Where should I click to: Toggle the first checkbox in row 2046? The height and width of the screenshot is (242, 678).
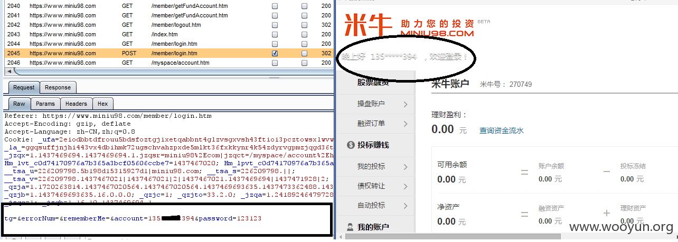(x=275, y=63)
